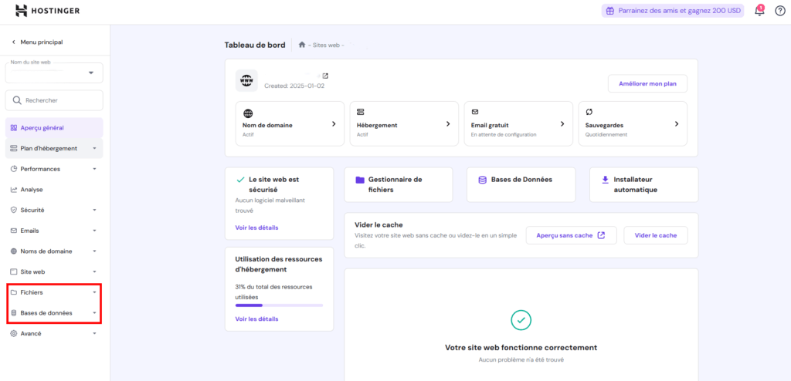Click the download icon for Installateur automatique
Screen dimensions: 791x381
[x=606, y=180]
